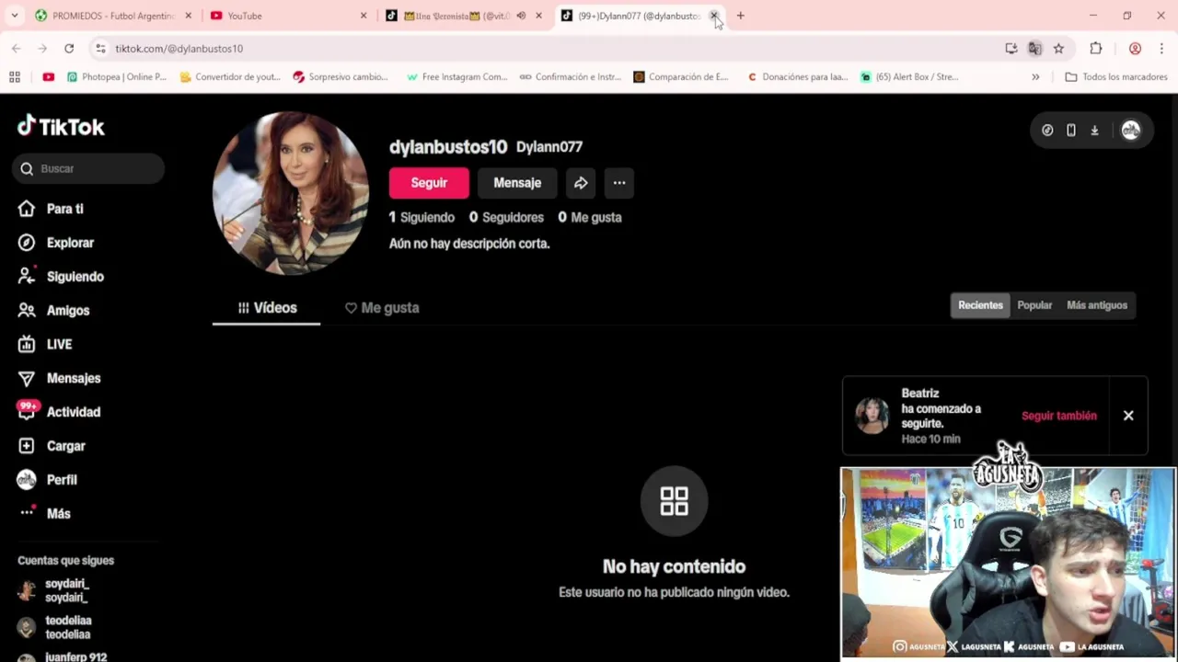Open Chrome's three-dot menu
This screenshot has width=1178, height=662.
pyautogui.click(x=1161, y=49)
